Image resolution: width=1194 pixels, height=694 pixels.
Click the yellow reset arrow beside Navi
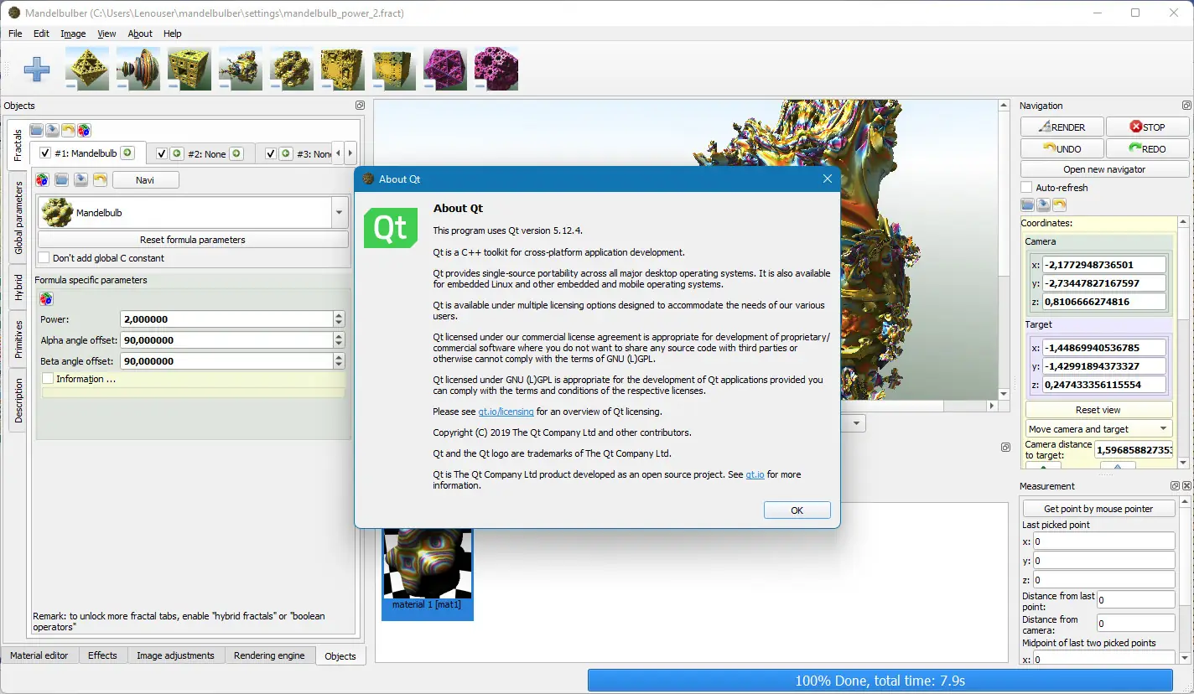coord(100,179)
